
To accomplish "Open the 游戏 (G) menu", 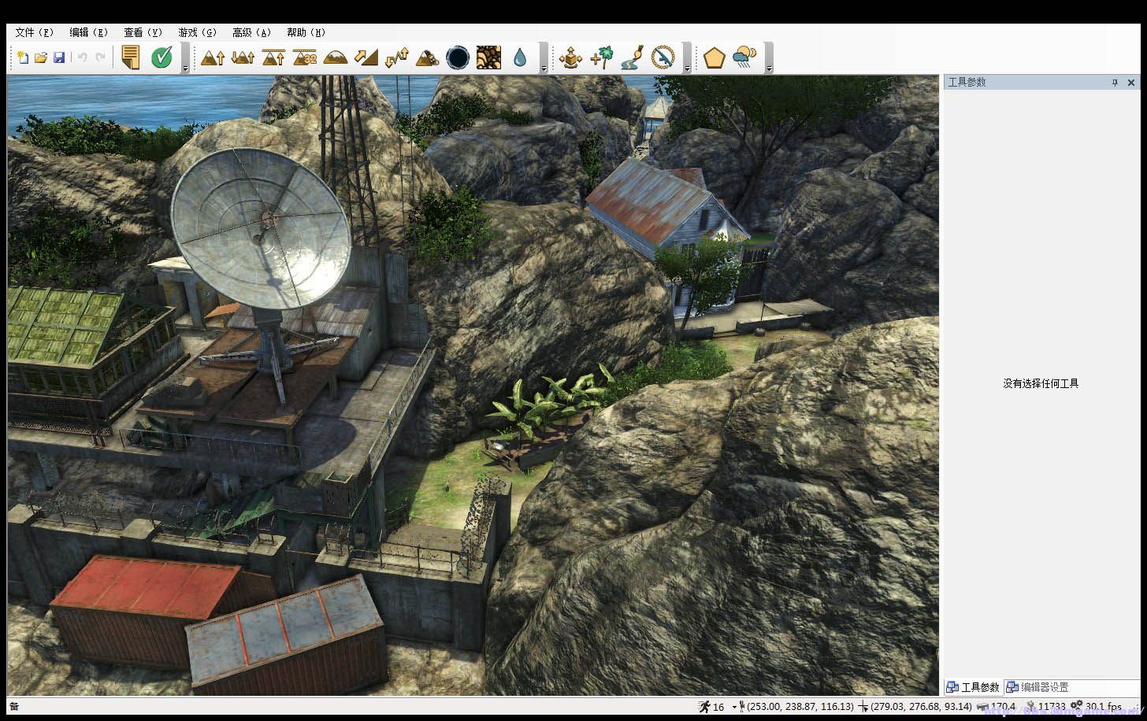I will click(197, 32).
